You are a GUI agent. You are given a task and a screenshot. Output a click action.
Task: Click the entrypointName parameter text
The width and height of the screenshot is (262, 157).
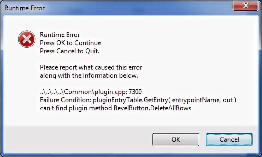pos(196,100)
